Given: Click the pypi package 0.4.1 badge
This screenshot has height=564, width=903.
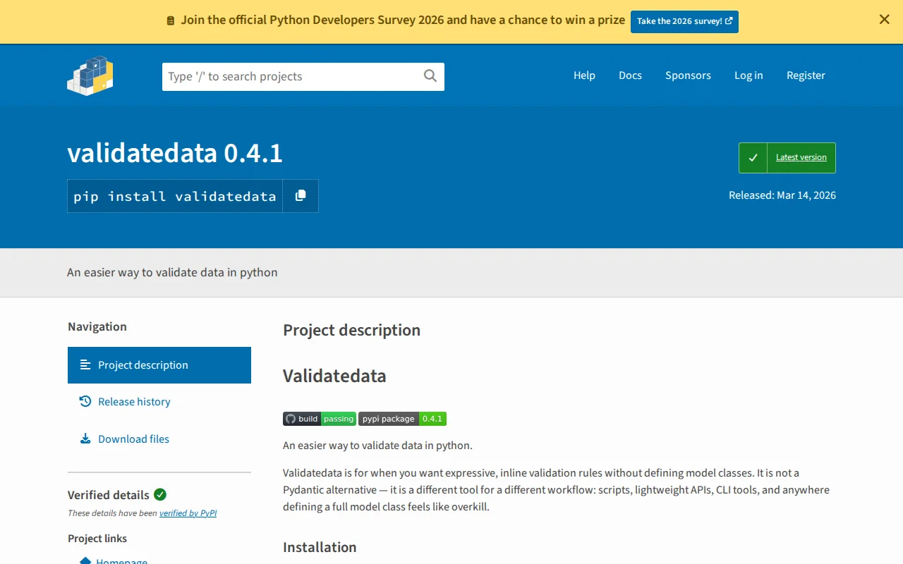Looking at the screenshot, I should click(402, 419).
